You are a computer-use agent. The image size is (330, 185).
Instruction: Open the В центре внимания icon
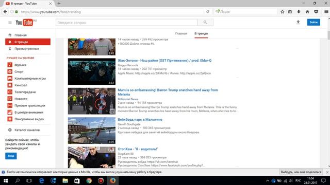(x=10, y=112)
